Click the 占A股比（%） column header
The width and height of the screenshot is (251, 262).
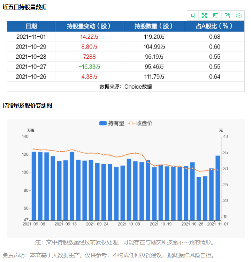pyautogui.click(x=215, y=26)
